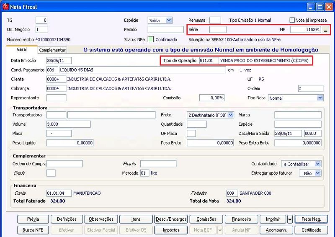Tick the Nota já impressa checkbox
This screenshot has width=335, height=237.
click(292, 20)
